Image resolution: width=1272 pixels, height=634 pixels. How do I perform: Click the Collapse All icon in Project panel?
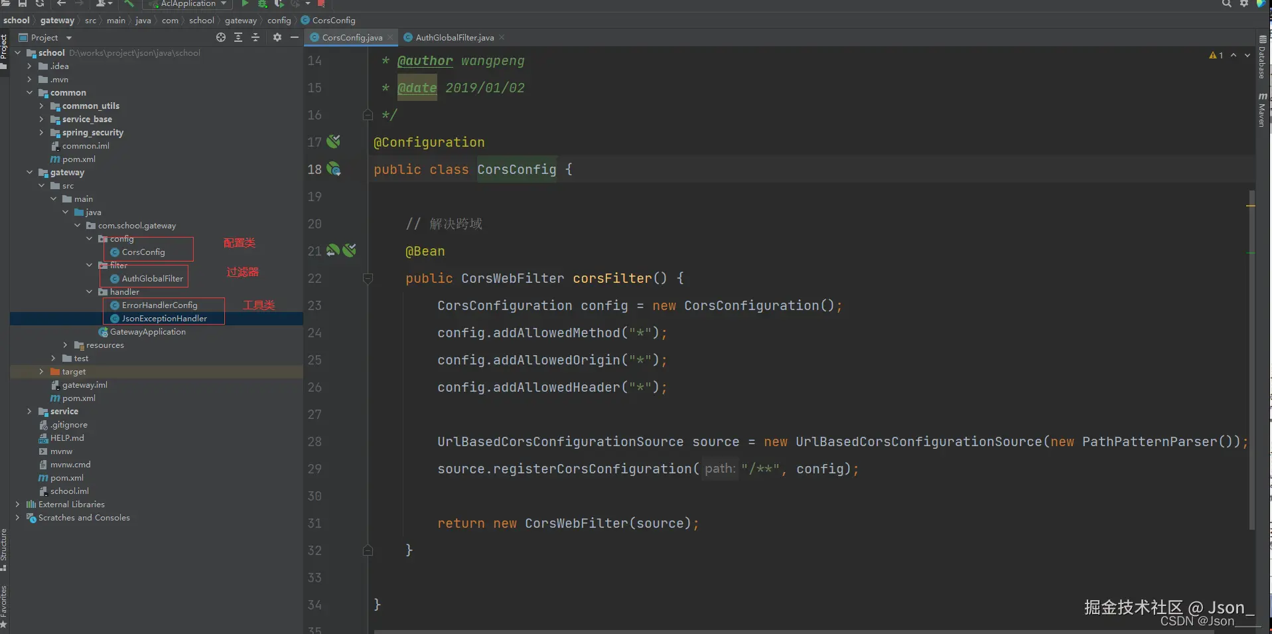pos(255,38)
